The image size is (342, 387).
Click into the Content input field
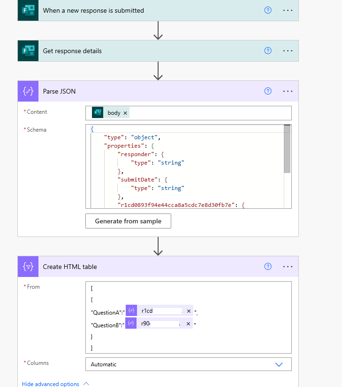pyautogui.click(x=189, y=113)
